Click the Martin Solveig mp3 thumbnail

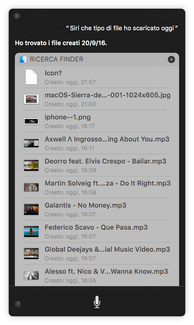pyautogui.click(x=31, y=187)
